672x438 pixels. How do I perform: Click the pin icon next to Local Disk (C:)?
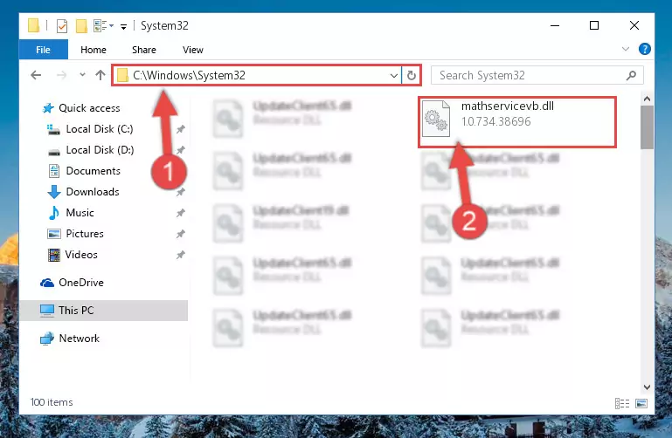pyautogui.click(x=180, y=129)
